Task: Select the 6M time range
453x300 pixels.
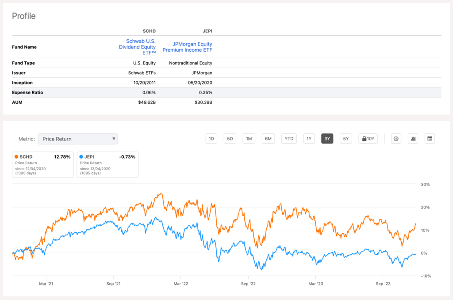Action: point(268,139)
